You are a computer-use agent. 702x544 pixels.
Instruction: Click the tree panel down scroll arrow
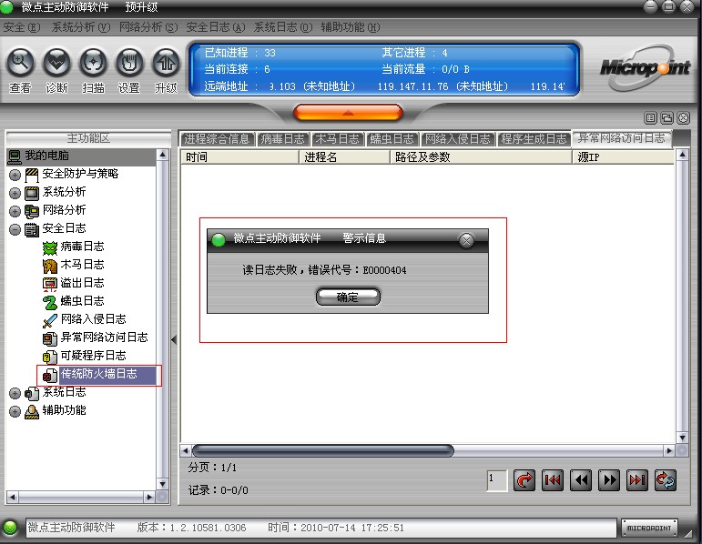coord(162,484)
